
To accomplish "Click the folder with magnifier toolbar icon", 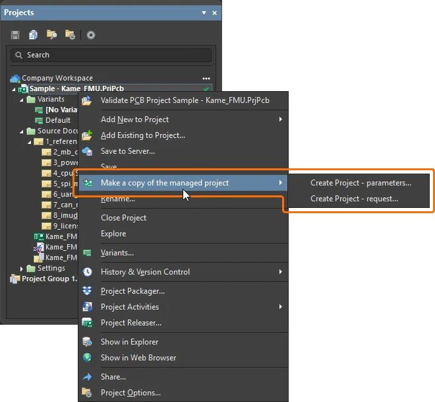I will (51, 35).
